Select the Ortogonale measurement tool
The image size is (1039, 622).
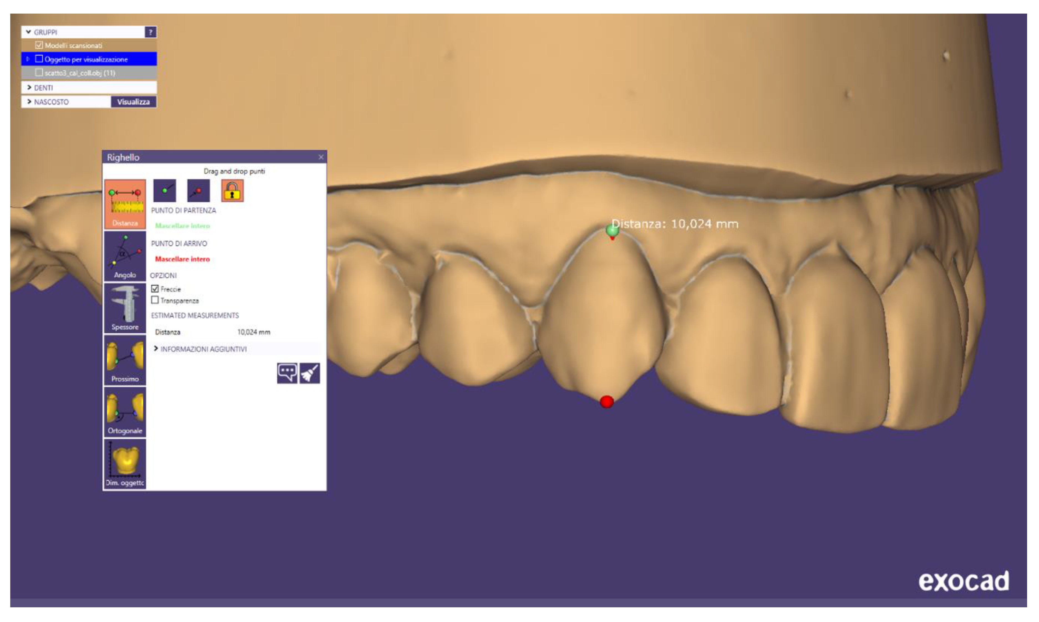tap(125, 412)
